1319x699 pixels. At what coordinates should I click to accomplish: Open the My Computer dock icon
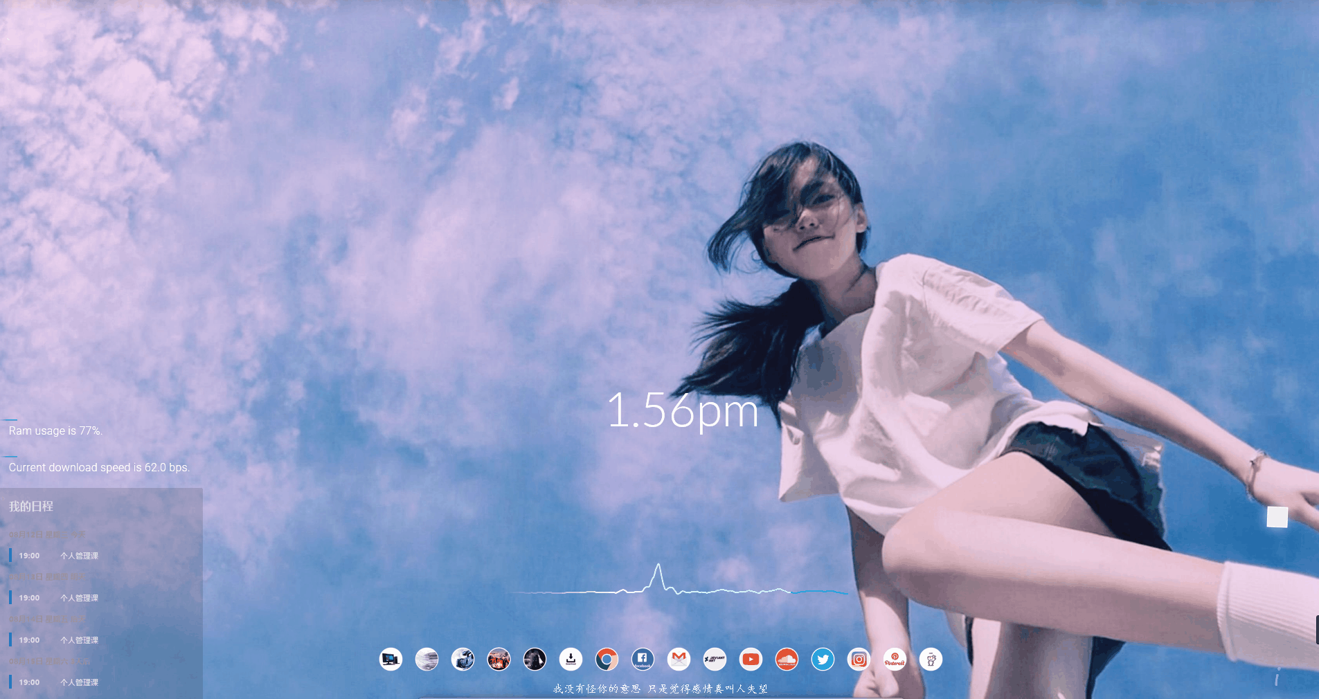(391, 660)
